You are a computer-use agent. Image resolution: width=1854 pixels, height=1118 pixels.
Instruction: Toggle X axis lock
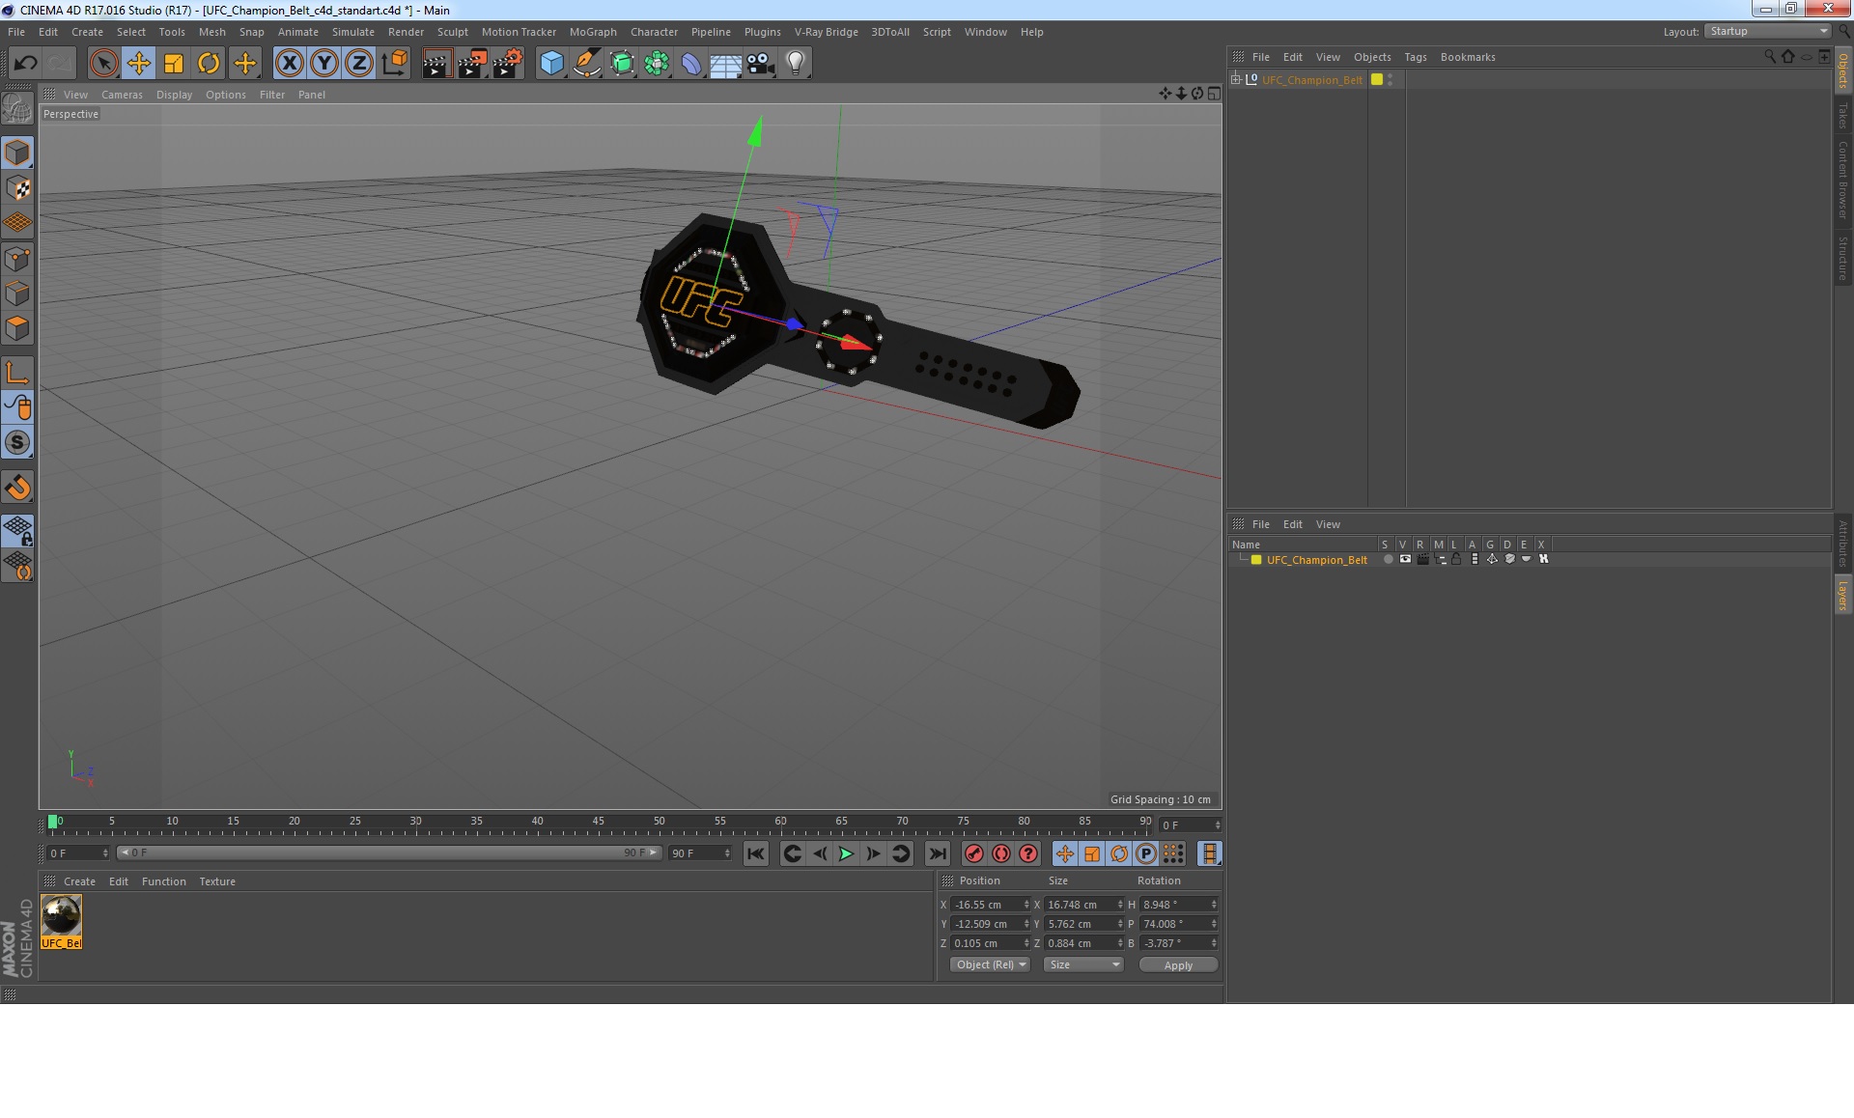click(x=289, y=64)
